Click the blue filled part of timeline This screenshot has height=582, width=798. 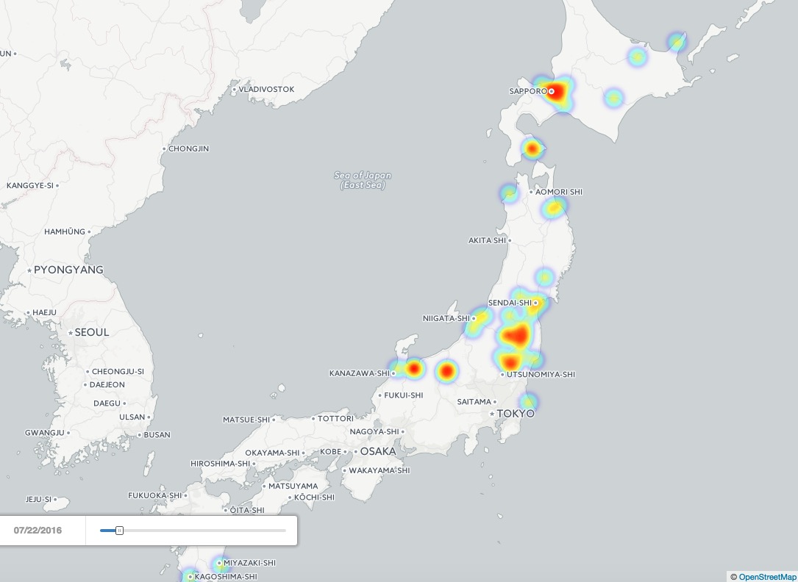(107, 531)
